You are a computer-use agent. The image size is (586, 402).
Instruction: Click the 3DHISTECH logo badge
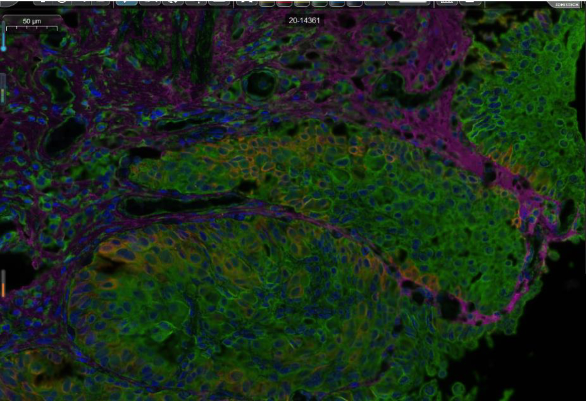point(568,4)
